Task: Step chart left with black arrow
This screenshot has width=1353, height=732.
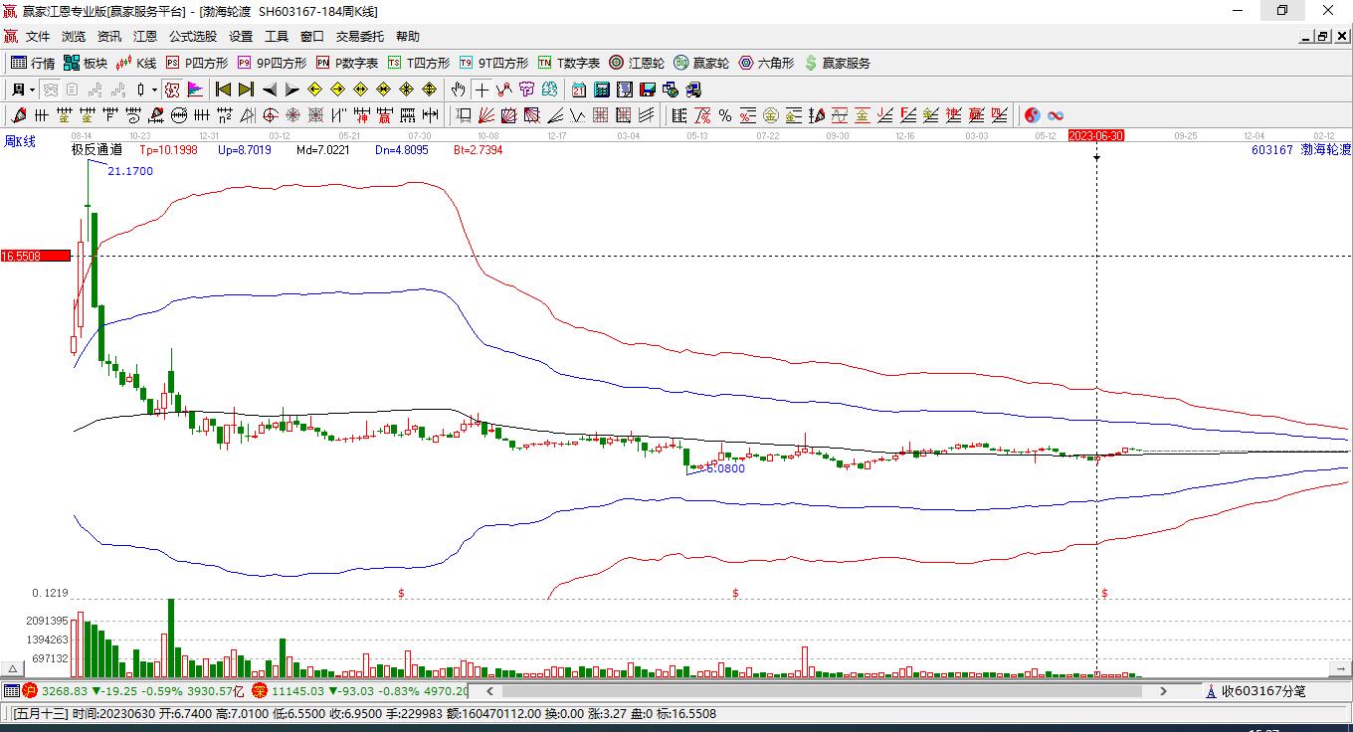Action: pos(270,90)
